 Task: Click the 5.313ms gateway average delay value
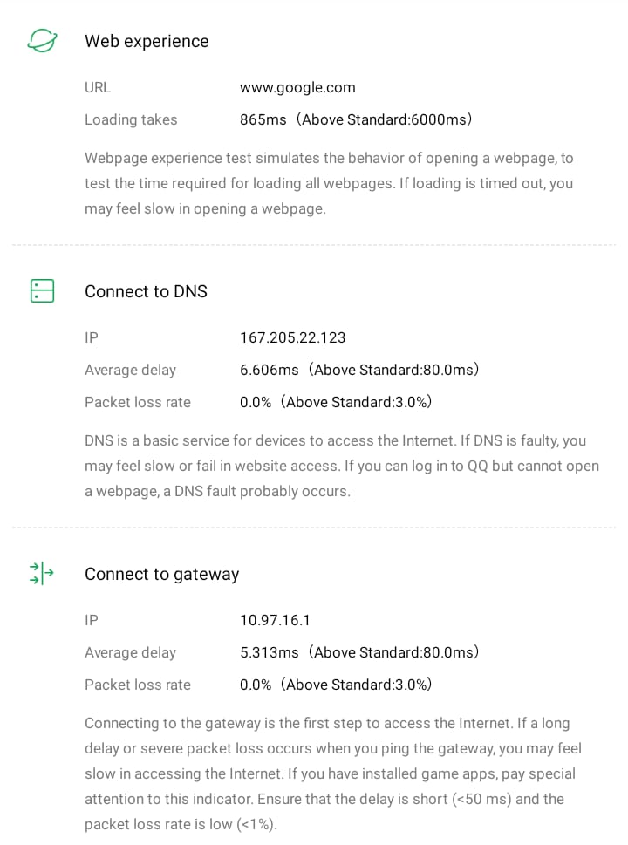coord(359,652)
